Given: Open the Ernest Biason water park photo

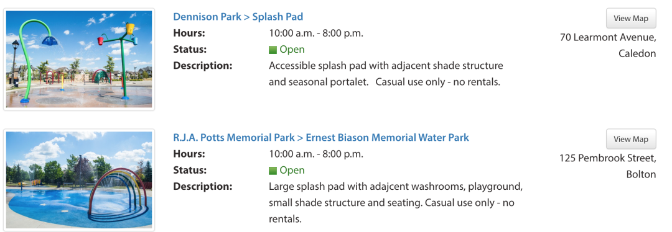Looking at the screenshot, I should (x=79, y=180).
